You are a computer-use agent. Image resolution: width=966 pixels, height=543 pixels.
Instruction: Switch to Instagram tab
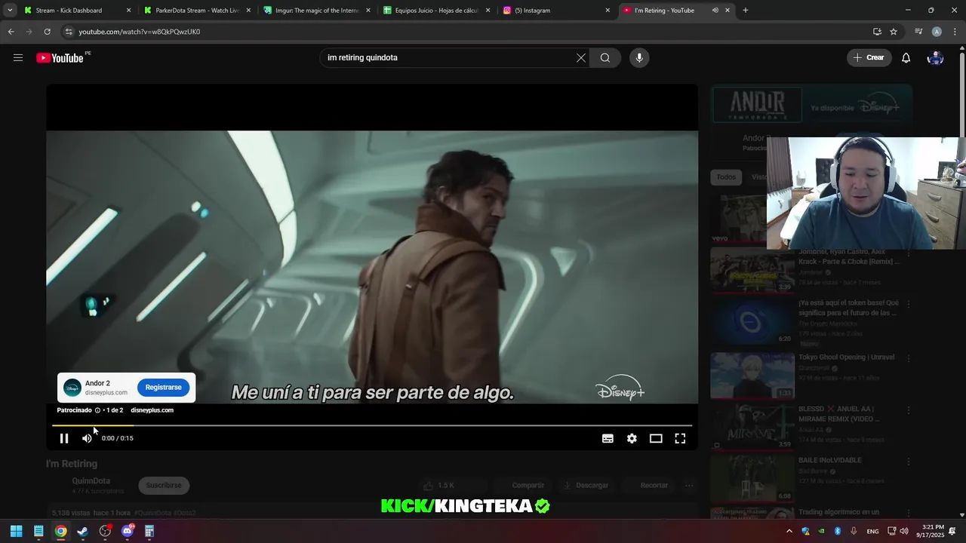click(557, 11)
